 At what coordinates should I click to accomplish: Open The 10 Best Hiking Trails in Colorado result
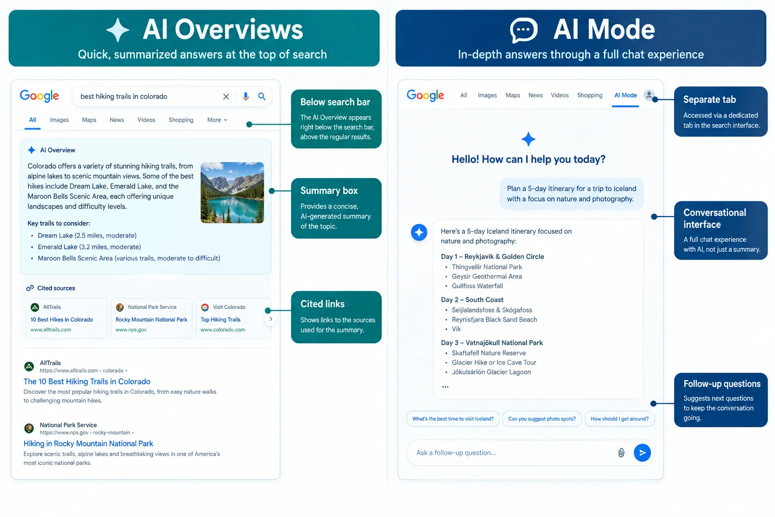click(x=87, y=382)
